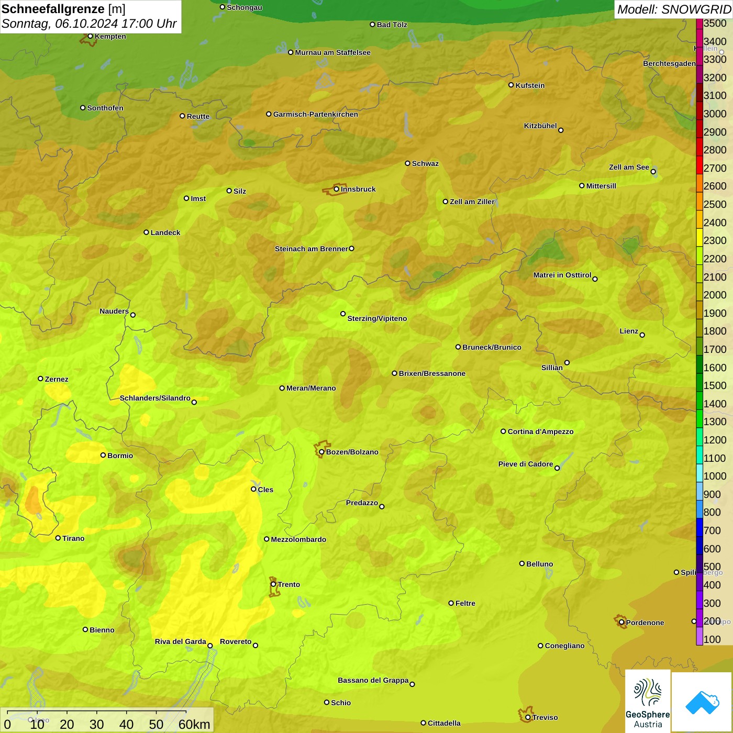Select the 3000 m legend color swatch
733x733 pixels.
click(699, 111)
